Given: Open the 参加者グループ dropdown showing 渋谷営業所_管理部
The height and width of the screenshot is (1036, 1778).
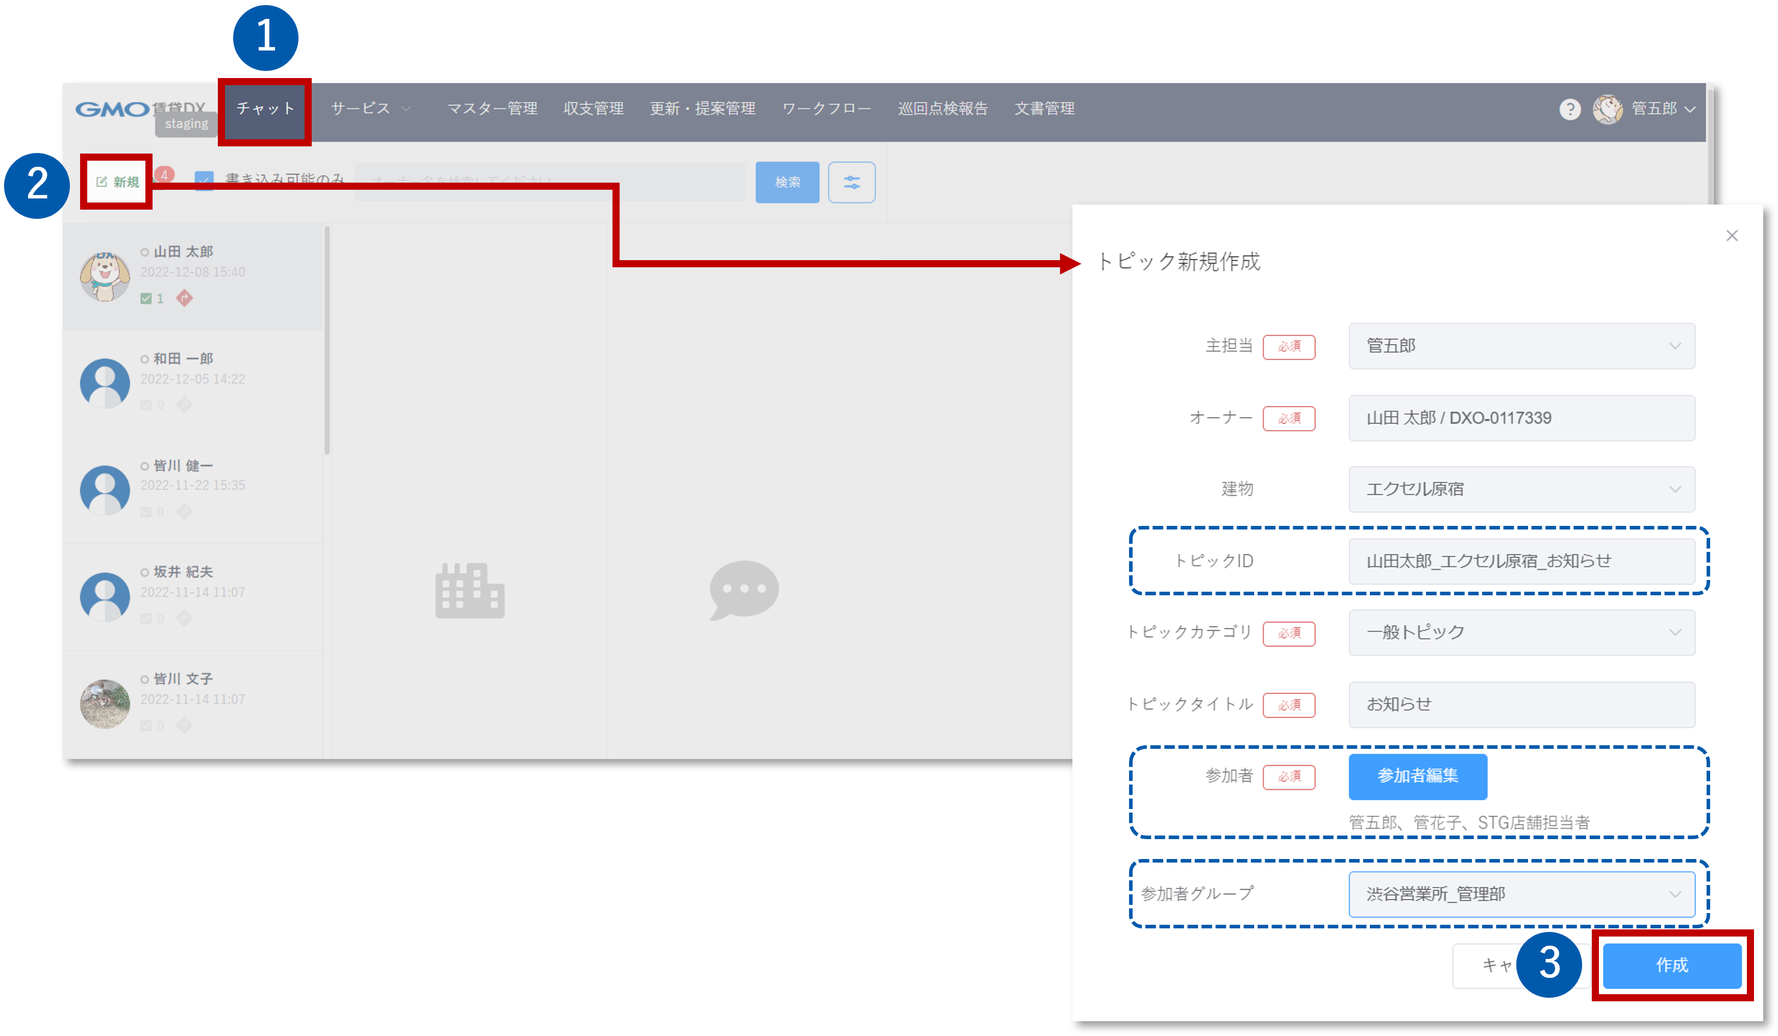Looking at the screenshot, I should (1521, 894).
